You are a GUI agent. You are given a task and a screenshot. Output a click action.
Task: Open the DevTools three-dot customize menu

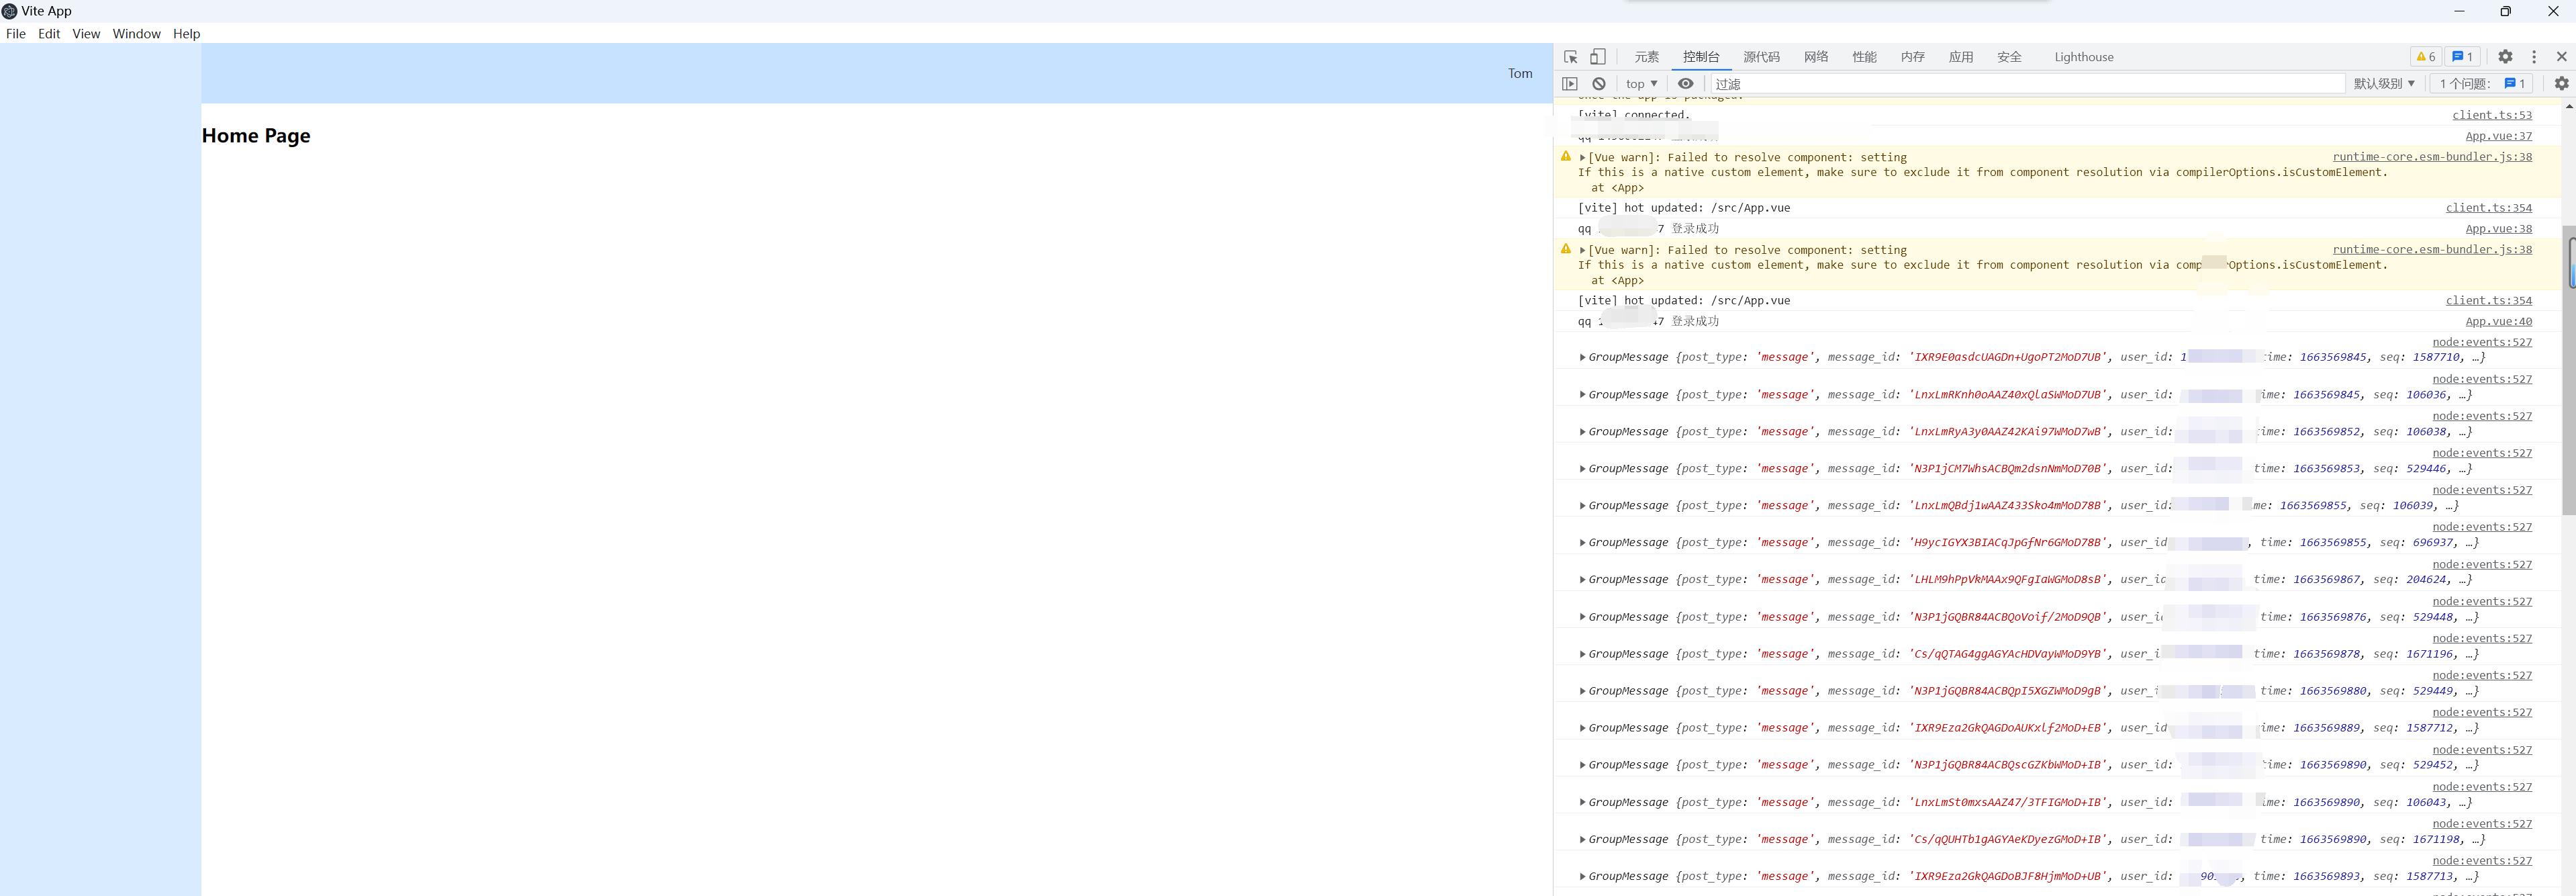click(x=2534, y=57)
